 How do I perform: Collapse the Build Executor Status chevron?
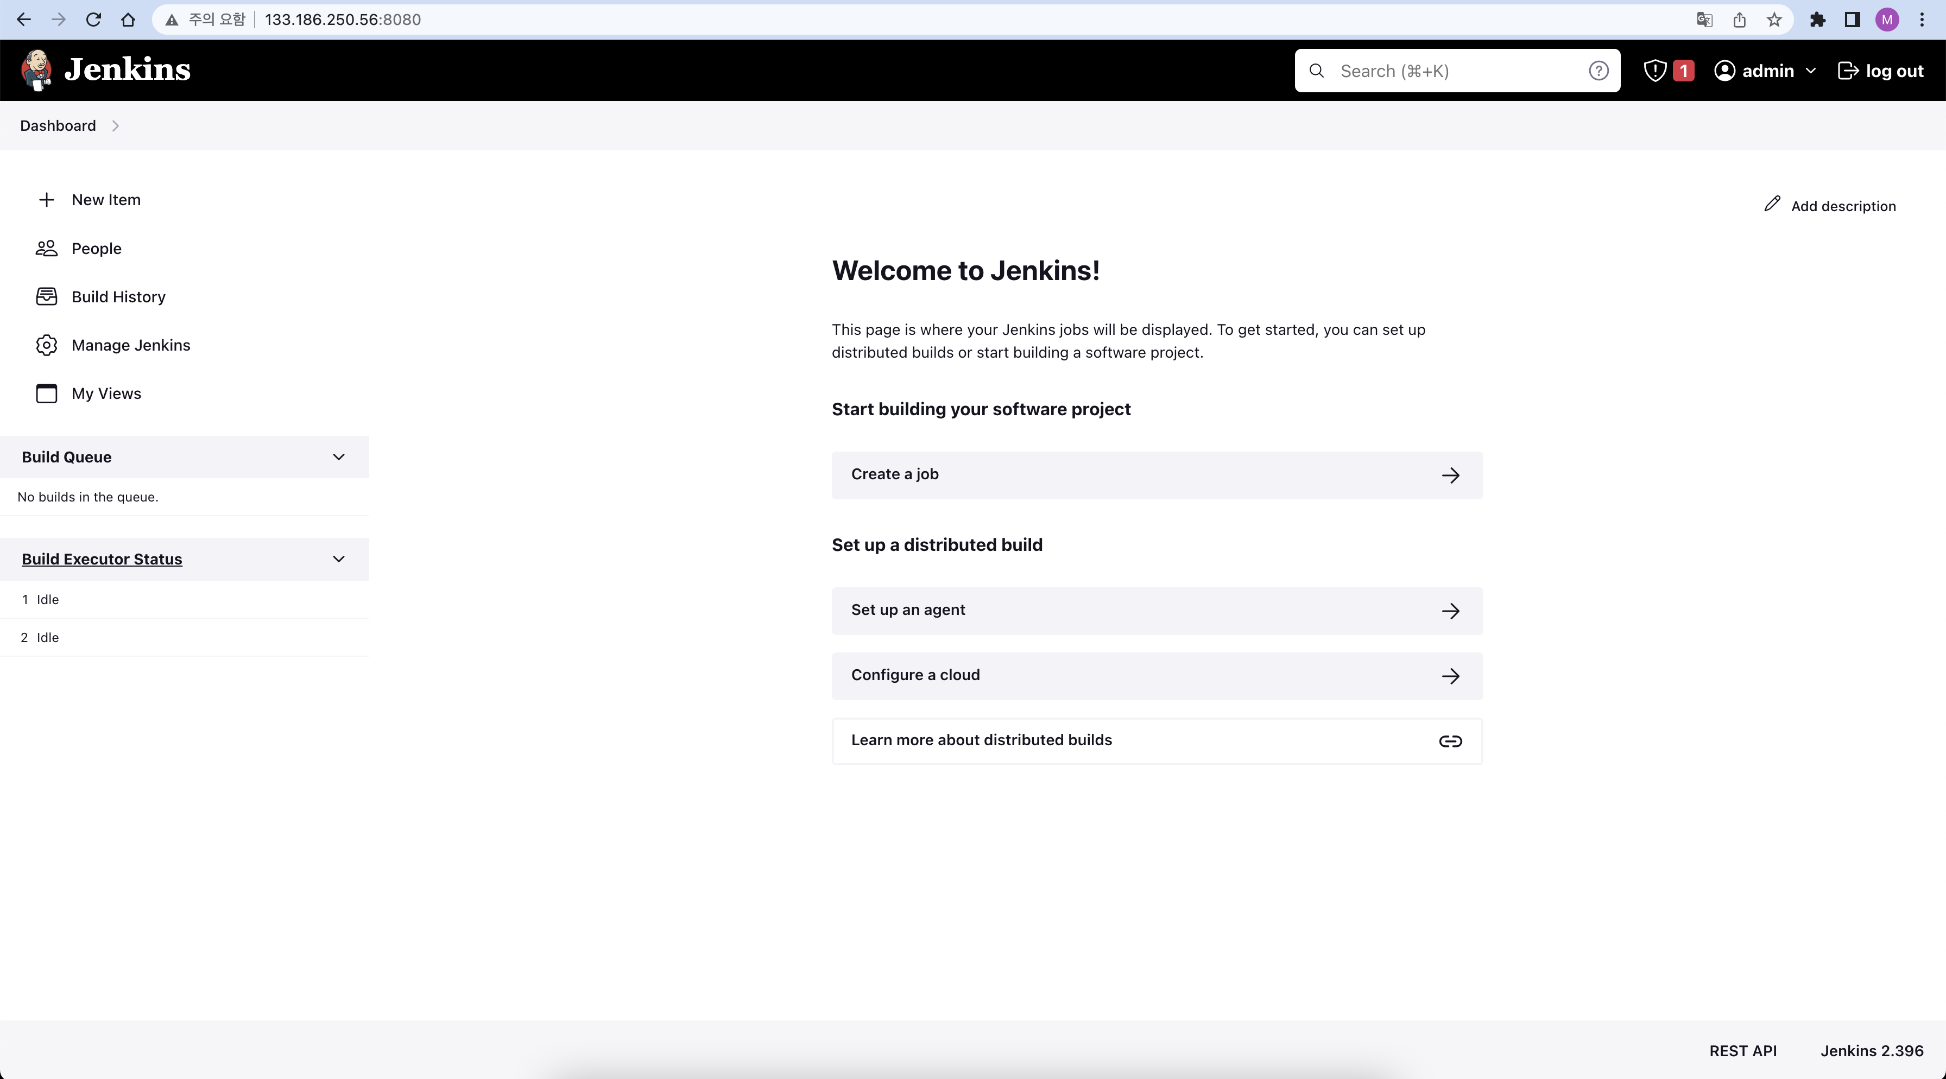(x=338, y=558)
